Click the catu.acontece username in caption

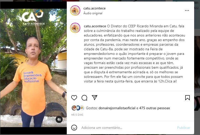click(x=95, y=26)
